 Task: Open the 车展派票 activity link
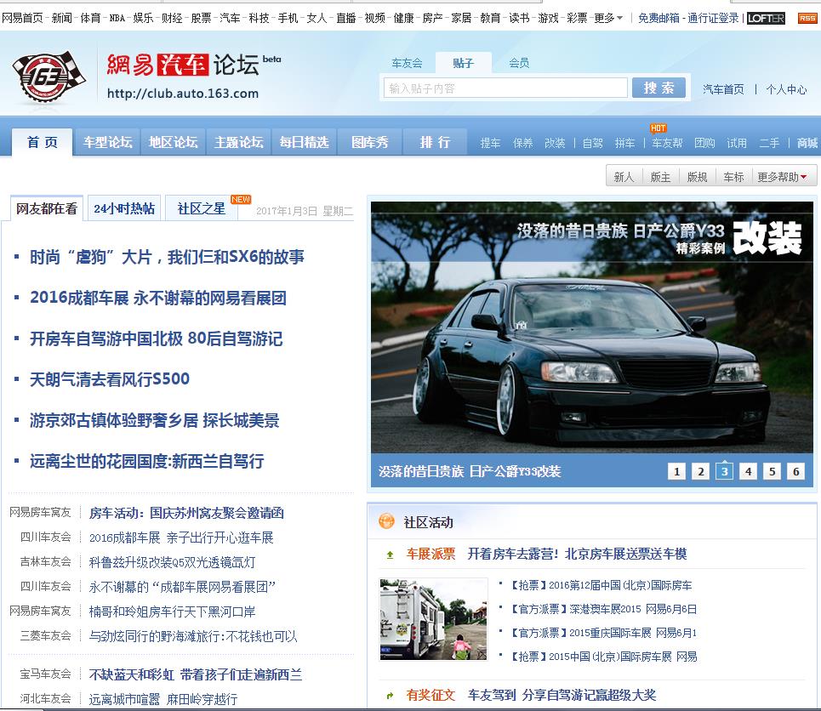[x=431, y=554]
